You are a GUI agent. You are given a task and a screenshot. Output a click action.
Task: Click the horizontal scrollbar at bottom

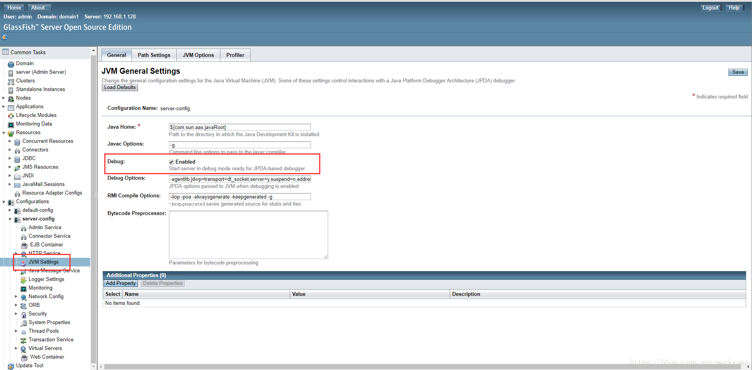pyautogui.click(x=423, y=367)
